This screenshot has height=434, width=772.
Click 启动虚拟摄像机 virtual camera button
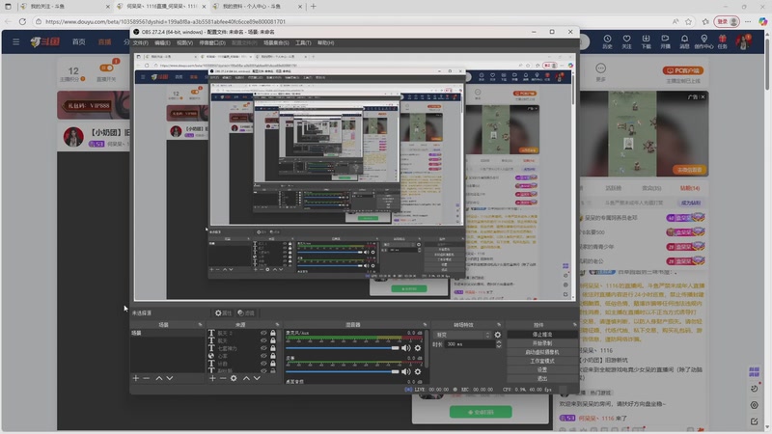(x=542, y=352)
